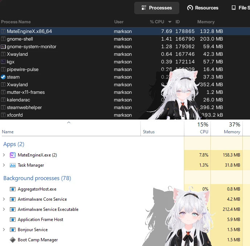The width and height of the screenshot is (250, 246).
Task: Select the kalendarac process
Action: (x=125, y=100)
